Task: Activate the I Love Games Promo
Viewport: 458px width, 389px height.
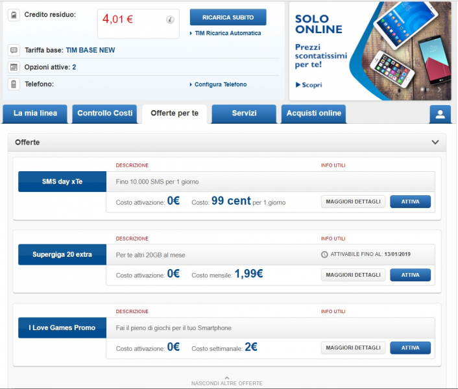Action: pos(410,348)
